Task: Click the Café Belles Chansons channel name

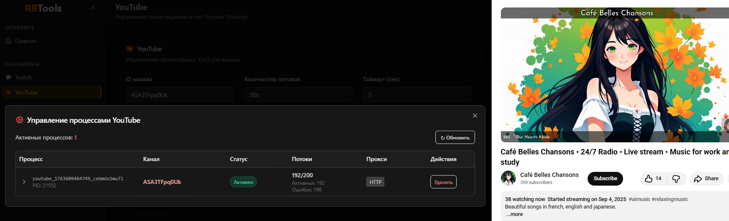Action: point(549,175)
